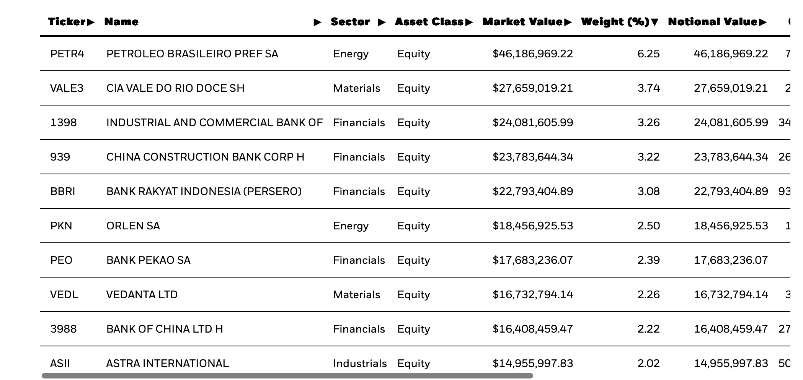Viewport: 803px width, 380px height.
Task: Click the sort arrow next to Market Value header
Action: 569,22
